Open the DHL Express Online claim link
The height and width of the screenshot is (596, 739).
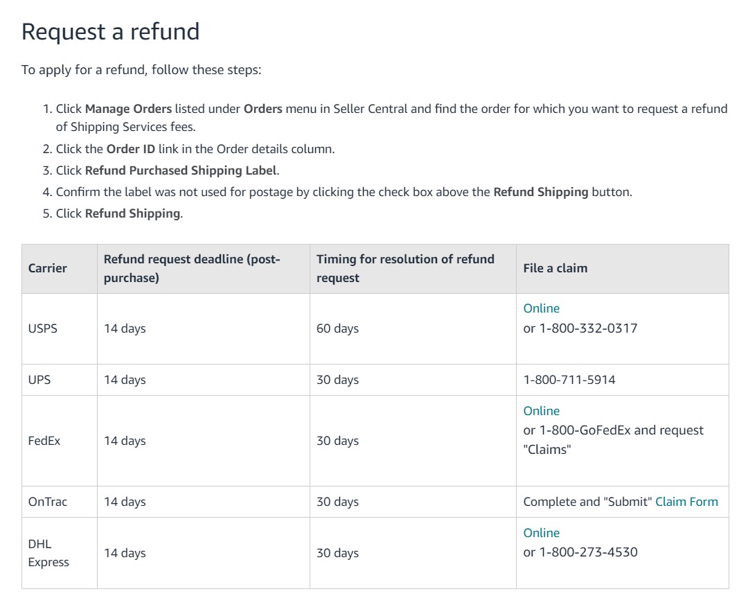coord(541,533)
